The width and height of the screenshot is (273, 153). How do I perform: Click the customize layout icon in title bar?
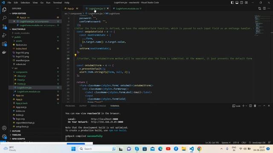(246, 3)
